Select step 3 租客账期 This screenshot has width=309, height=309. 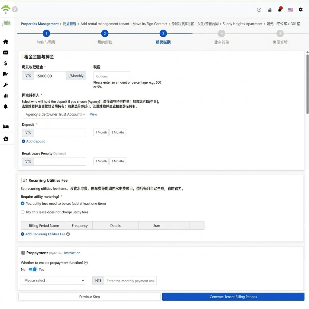163,33
